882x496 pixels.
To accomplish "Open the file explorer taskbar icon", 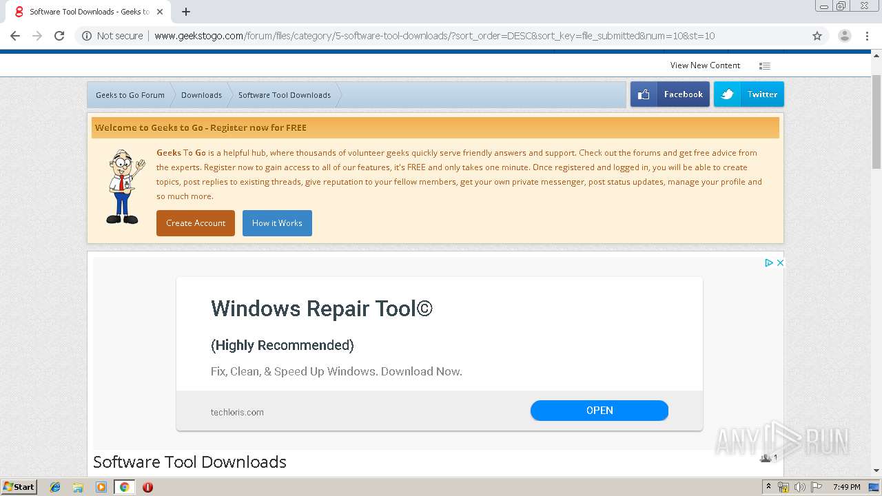I will point(78,487).
